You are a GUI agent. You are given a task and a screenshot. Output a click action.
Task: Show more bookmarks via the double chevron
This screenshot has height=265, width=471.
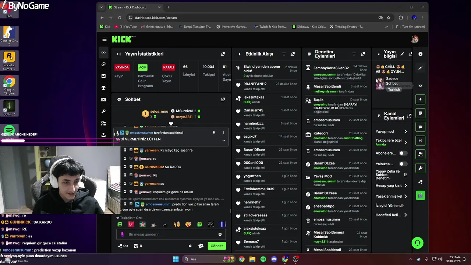tap(386, 27)
